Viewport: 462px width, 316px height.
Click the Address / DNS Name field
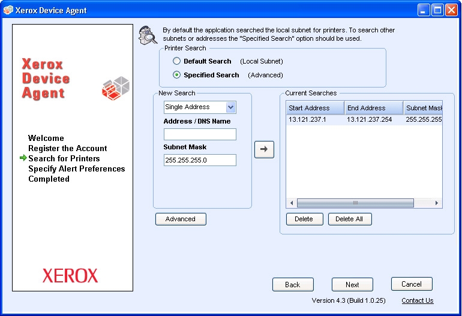200,134
